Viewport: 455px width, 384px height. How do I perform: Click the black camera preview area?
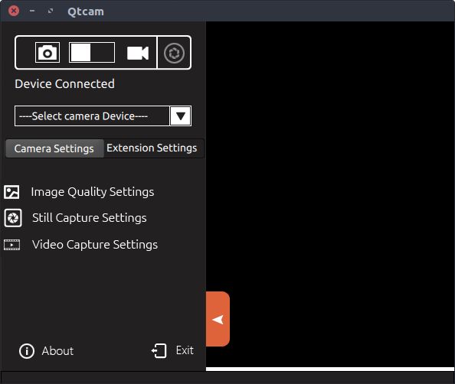point(330,194)
